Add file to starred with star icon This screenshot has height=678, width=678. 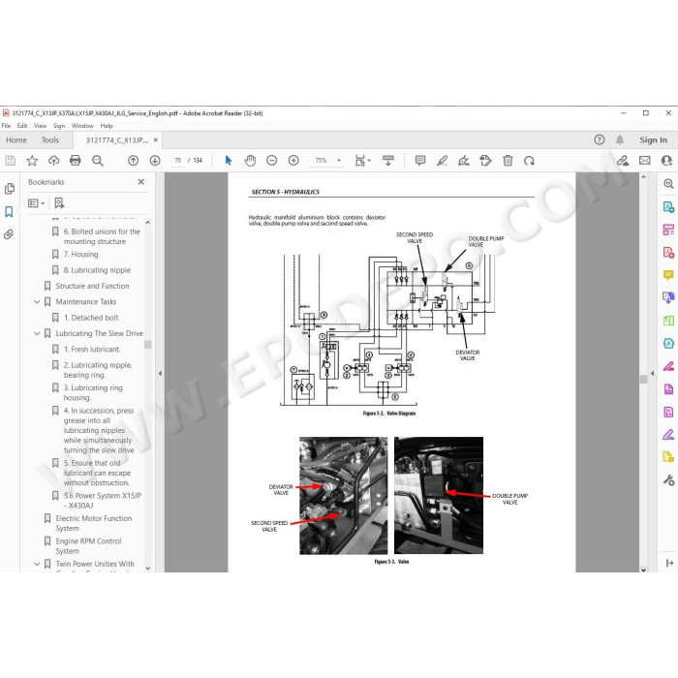[32, 161]
